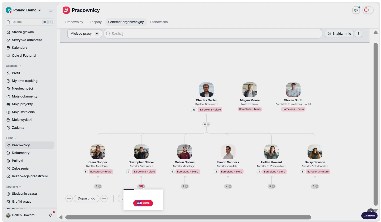Click red Book Demo button

(143, 203)
